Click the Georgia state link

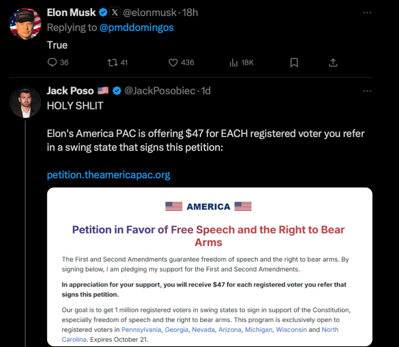pos(177,330)
